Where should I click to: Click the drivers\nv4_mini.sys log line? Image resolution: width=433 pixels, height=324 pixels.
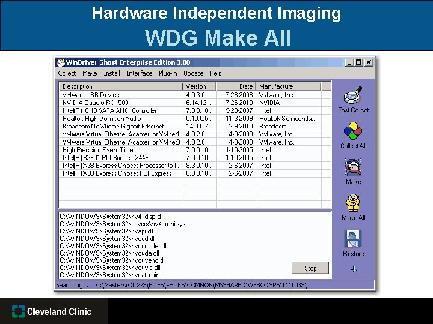pos(122,224)
